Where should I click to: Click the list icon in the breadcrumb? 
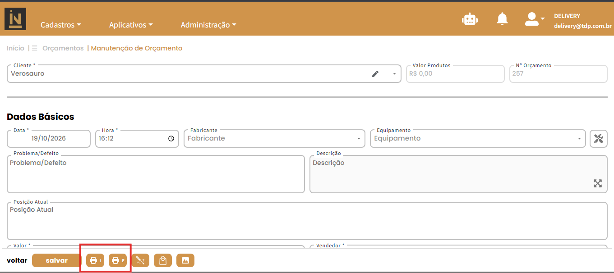34,48
